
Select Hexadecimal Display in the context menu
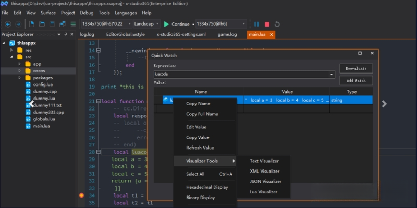(x=207, y=187)
